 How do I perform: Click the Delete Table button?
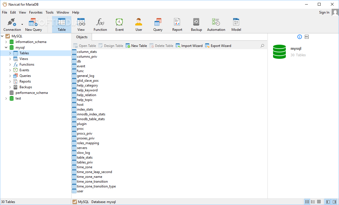[161, 46]
